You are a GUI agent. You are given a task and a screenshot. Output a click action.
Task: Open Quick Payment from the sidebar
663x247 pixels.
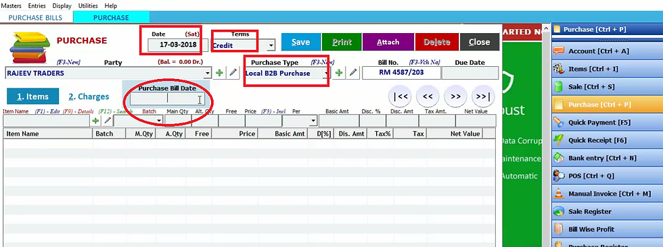608,122
